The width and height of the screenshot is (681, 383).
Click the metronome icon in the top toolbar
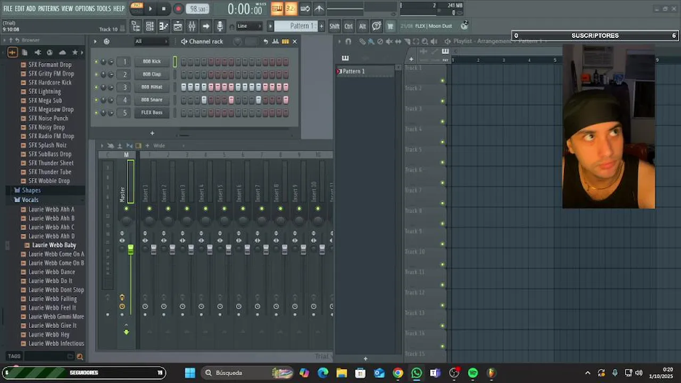(x=319, y=9)
